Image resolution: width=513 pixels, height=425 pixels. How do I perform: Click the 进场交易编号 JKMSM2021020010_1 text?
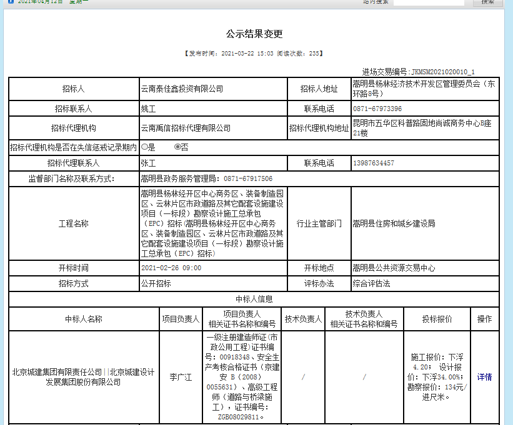[x=418, y=72]
